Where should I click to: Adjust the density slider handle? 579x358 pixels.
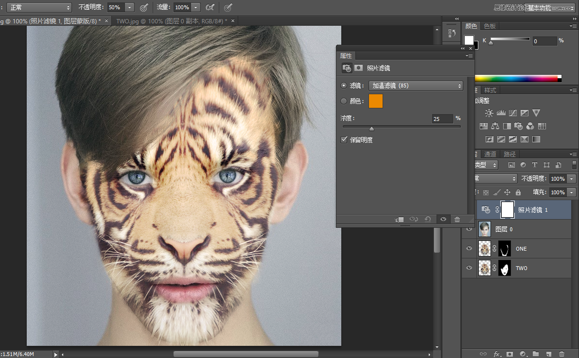(372, 129)
